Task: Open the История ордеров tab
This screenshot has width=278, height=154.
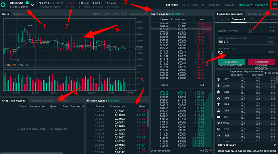Action: tap(42, 101)
